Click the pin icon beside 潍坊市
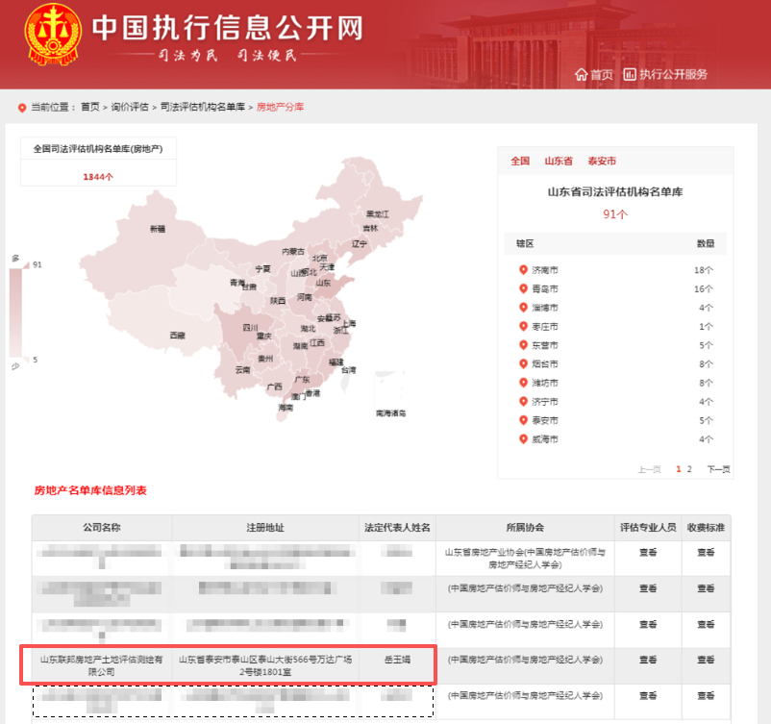This screenshot has width=771, height=724. [x=523, y=382]
